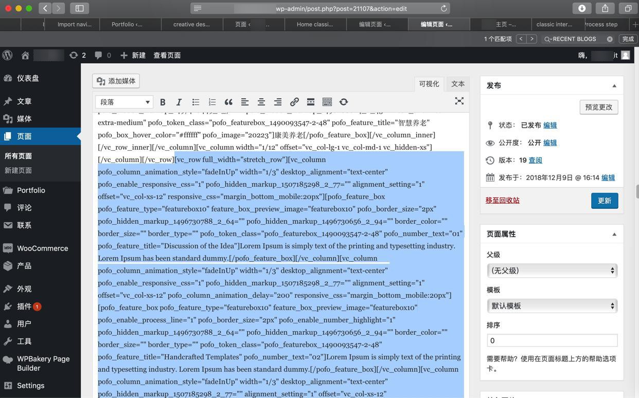The image size is (639, 398).
Task: Collapse the 页面属性 page attributes panel
Action: (x=614, y=234)
